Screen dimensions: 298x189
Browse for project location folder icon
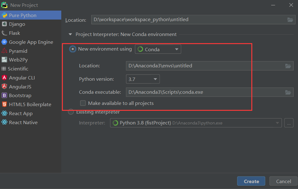click(290, 20)
